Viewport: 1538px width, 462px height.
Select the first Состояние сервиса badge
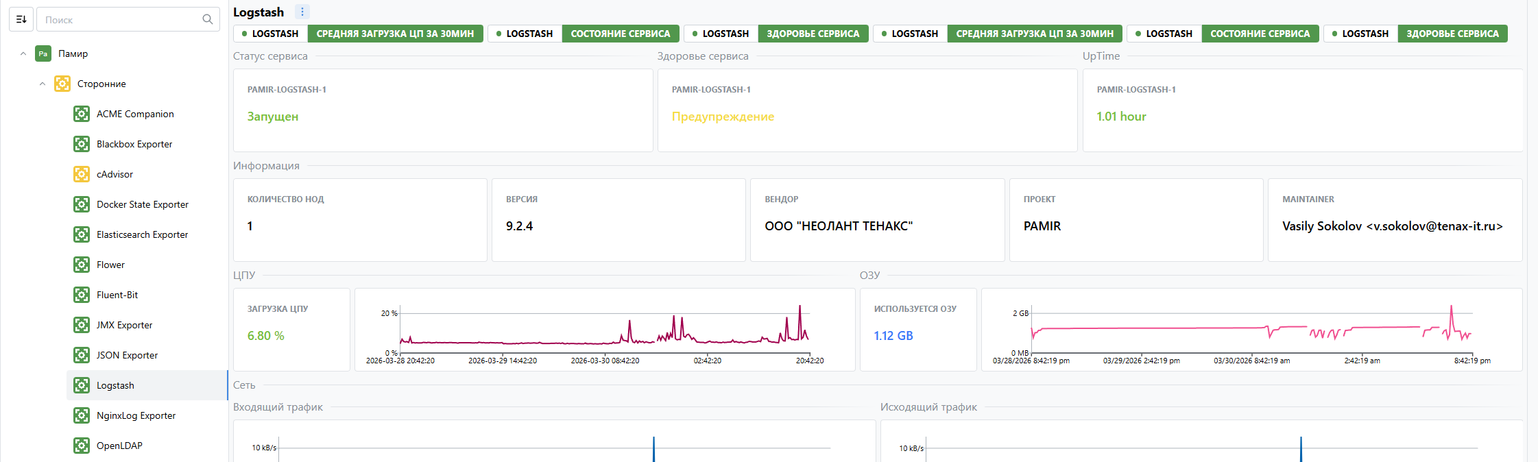pyautogui.click(x=620, y=34)
